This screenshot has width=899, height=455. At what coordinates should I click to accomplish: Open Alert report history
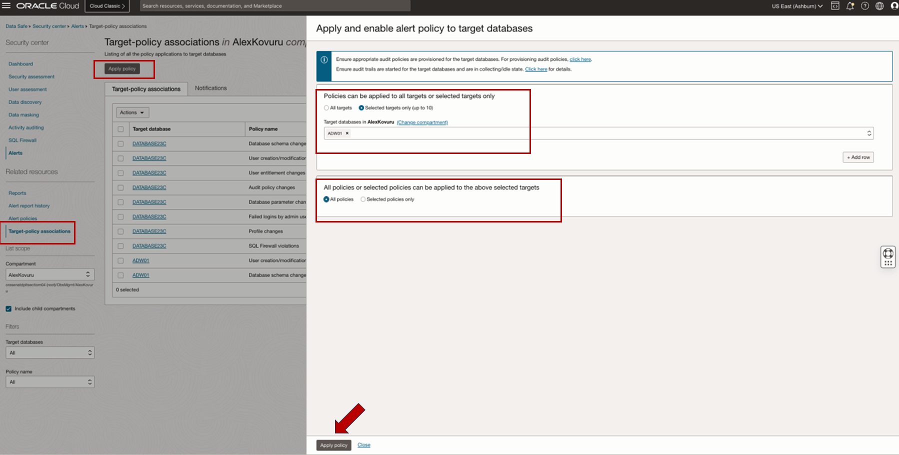click(x=29, y=206)
